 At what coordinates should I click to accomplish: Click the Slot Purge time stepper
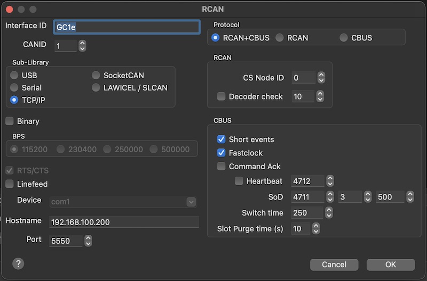[316, 229]
